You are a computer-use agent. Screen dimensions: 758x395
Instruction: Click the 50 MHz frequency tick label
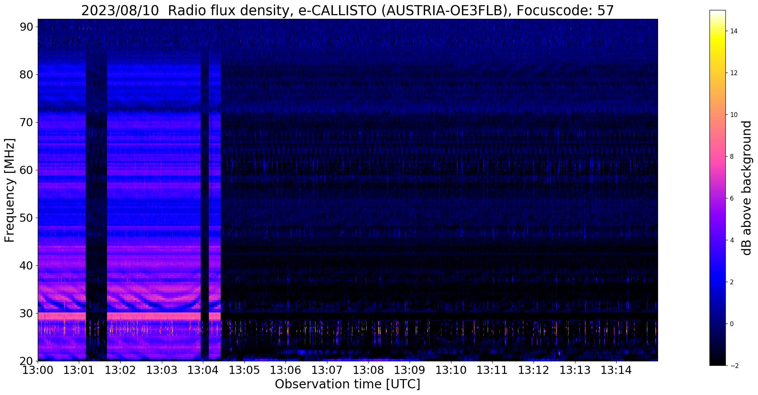click(x=26, y=218)
